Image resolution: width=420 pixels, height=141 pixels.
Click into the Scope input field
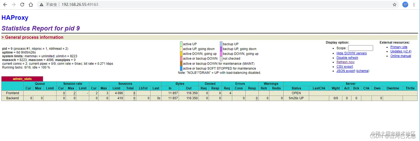click(361, 48)
